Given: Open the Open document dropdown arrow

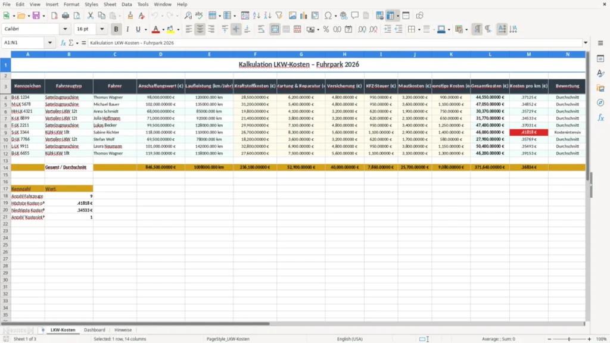Looking at the screenshot, I should (29, 15).
